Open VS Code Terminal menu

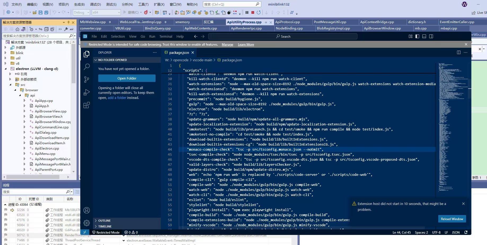(166, 36)
